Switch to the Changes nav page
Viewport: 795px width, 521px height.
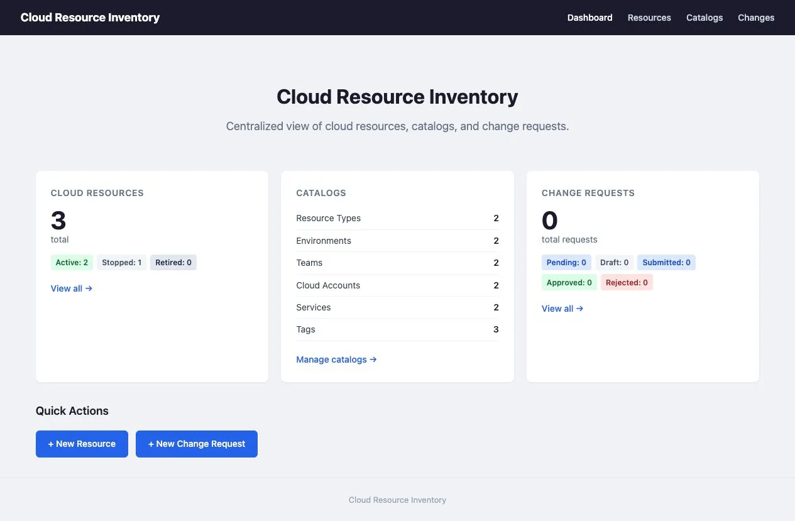(756, 18)
